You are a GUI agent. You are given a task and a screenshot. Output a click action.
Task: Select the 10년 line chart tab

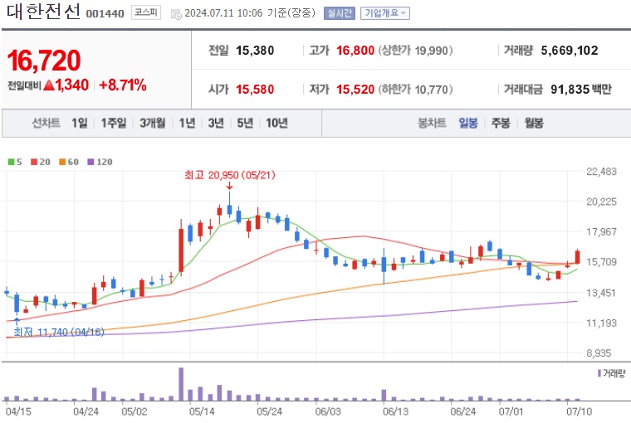(276, 123)
